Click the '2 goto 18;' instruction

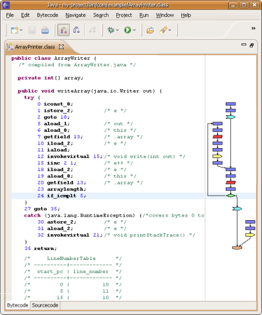tap(54, 117)
